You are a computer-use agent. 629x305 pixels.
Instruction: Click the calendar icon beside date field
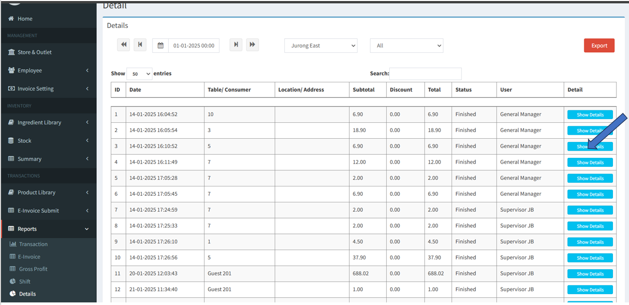point(160,46)
